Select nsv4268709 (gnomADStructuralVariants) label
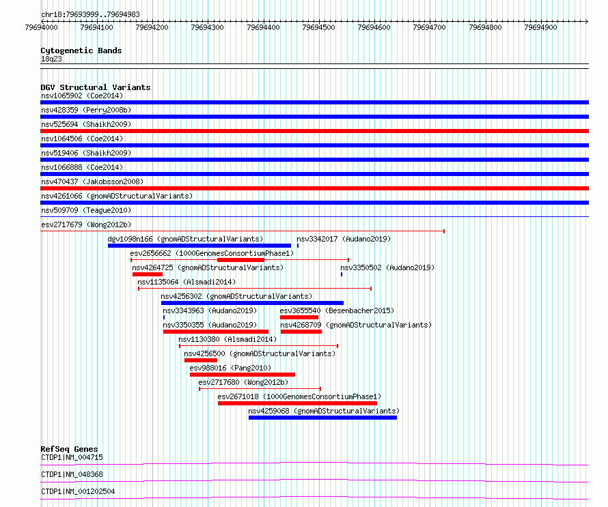608x507 pixels. pos(356,325)
